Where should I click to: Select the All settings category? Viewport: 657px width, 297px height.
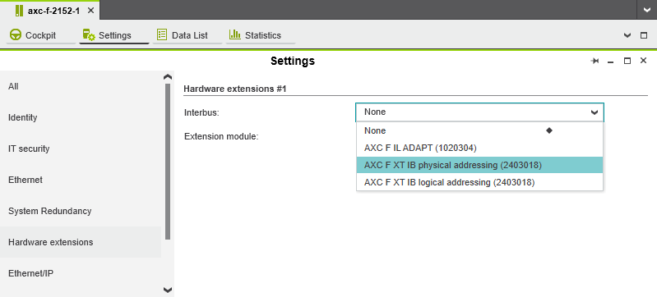pos(81,87)
